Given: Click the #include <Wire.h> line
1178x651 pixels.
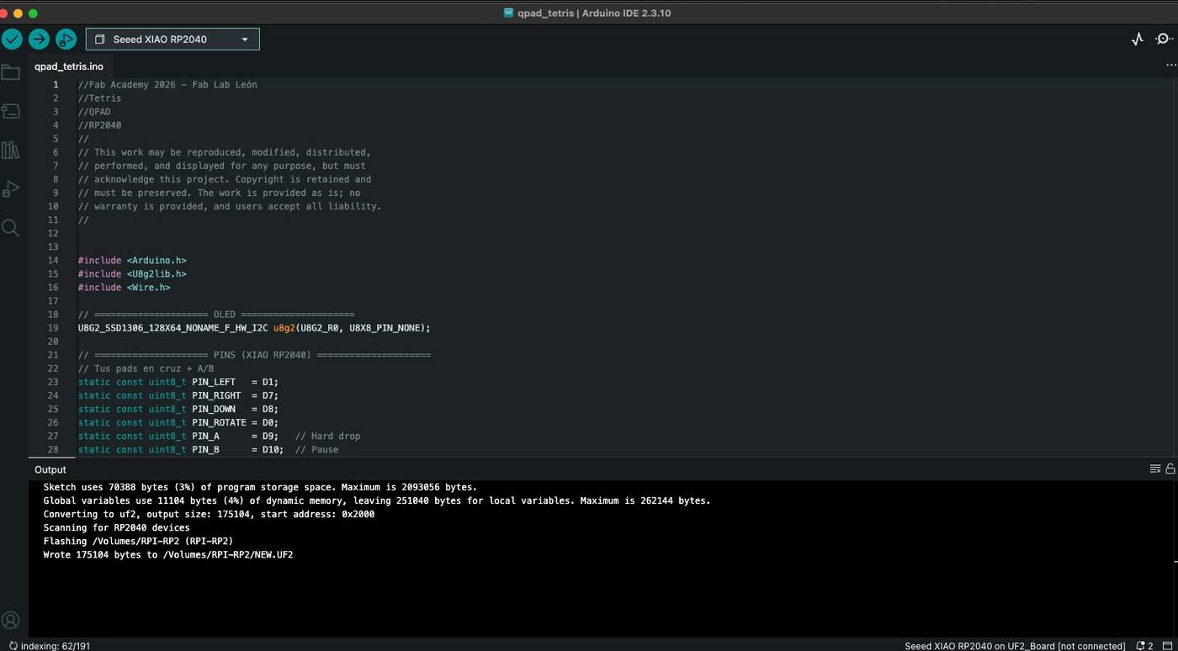Looking at the screenshot, I should (x=125, y=288).
